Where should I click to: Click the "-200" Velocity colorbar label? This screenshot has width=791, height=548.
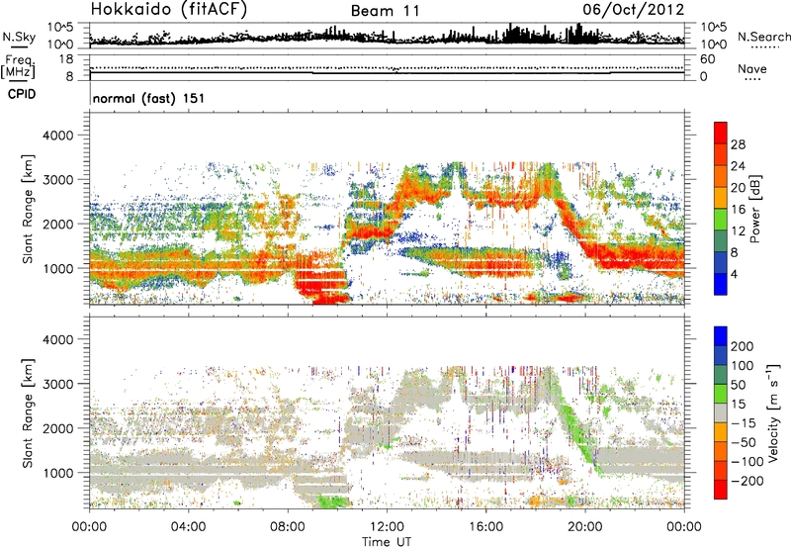point(747,481)
